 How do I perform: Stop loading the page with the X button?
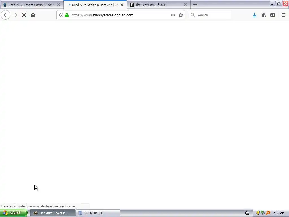click(x=24, y=15)
